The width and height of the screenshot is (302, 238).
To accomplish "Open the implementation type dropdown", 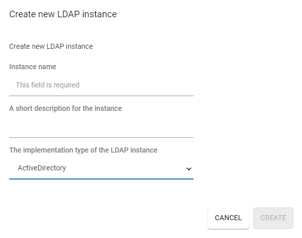I will [x=101, y=168].
